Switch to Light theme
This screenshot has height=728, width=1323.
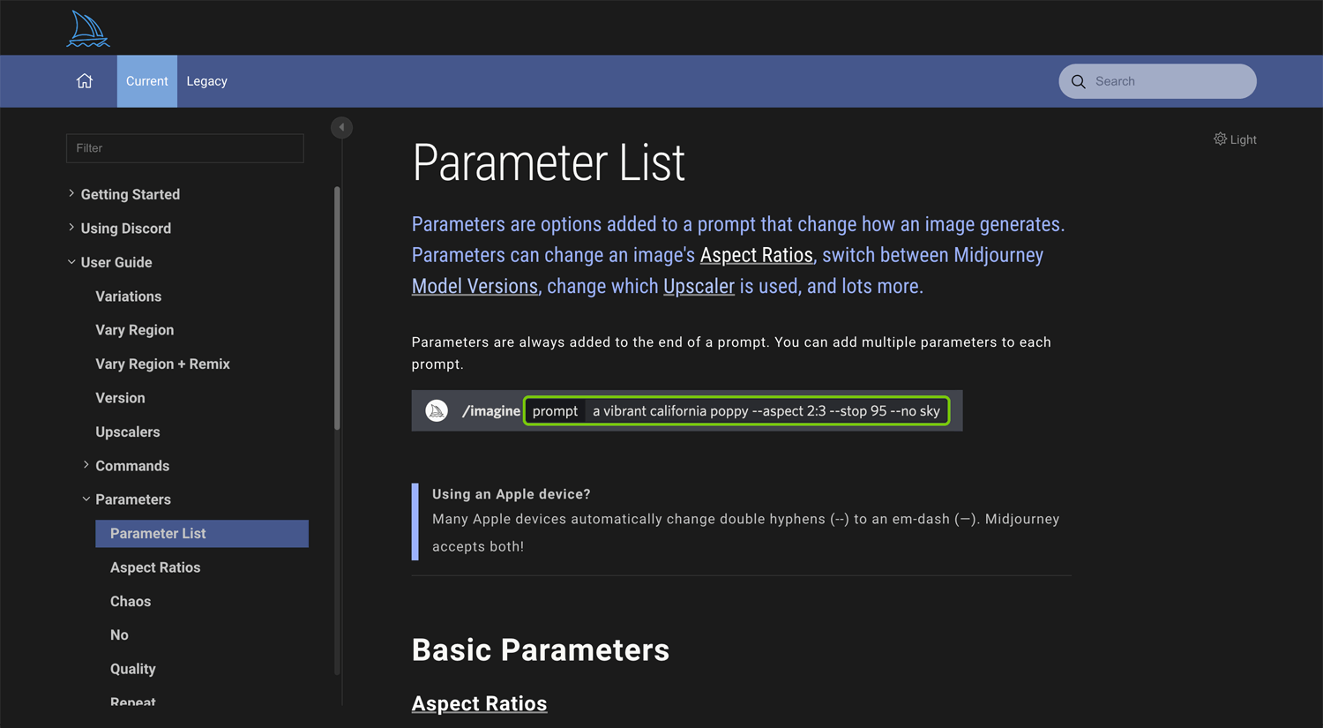click(1235, 139)
